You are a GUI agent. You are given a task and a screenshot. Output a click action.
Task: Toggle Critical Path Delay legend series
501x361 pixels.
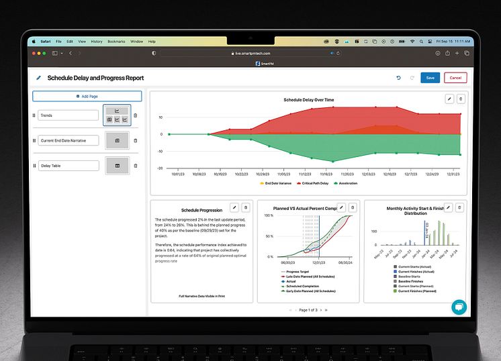click(x=312, y=184)
